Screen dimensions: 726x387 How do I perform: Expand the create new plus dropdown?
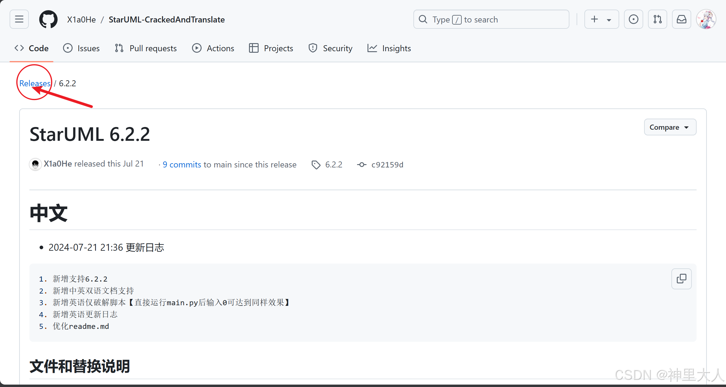point(601,19)
